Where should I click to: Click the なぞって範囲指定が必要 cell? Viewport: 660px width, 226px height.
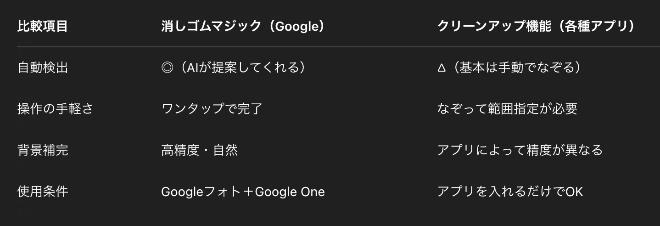pos(507,109)
